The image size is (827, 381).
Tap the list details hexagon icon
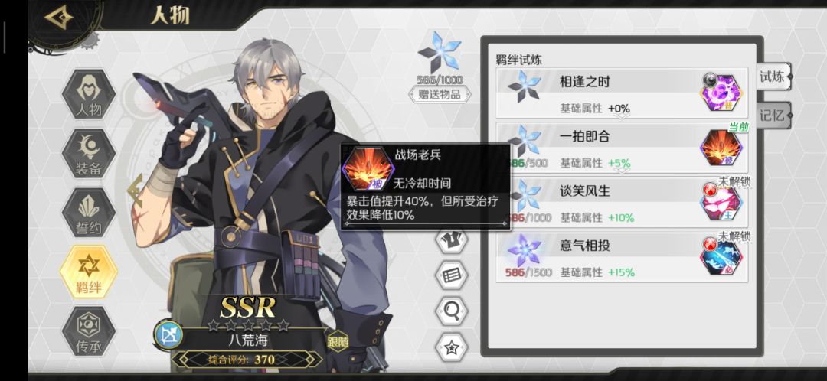(452, 275)
